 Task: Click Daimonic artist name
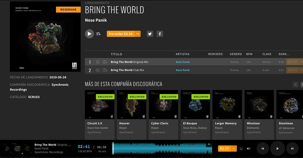(253, 128)
